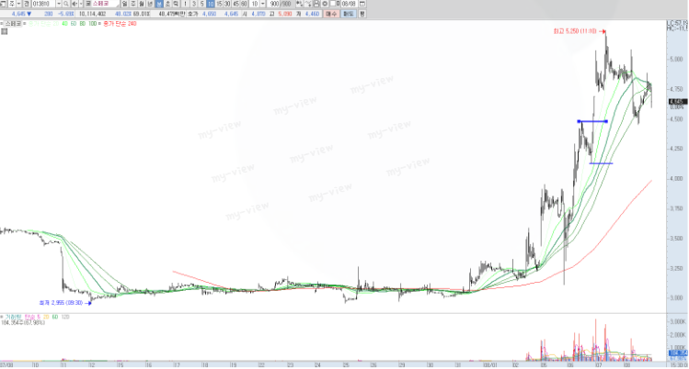Screen dimensions: 689x369
Task: Click the 100 moving average legend label
Action: 92,24
